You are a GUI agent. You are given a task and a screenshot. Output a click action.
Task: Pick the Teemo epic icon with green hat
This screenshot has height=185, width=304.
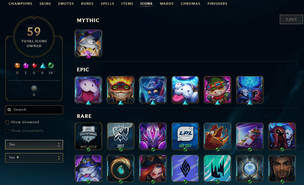coord(218,90)
